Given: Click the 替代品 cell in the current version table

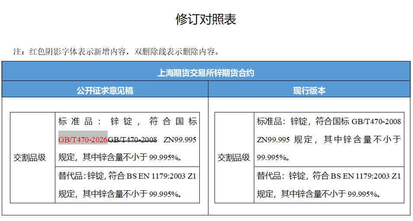Looking at the screenshot, I should coord(329,185).
